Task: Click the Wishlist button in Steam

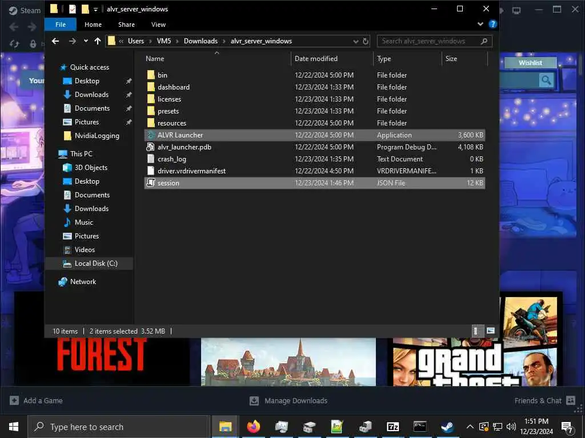Action: click(530, 63)
